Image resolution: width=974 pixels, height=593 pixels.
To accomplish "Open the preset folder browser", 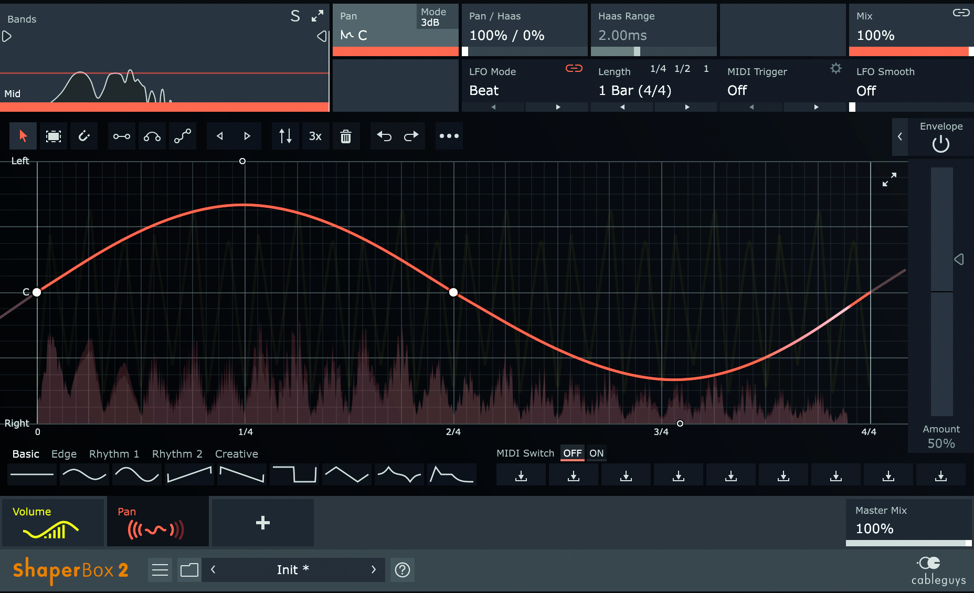I will [189, 570].
